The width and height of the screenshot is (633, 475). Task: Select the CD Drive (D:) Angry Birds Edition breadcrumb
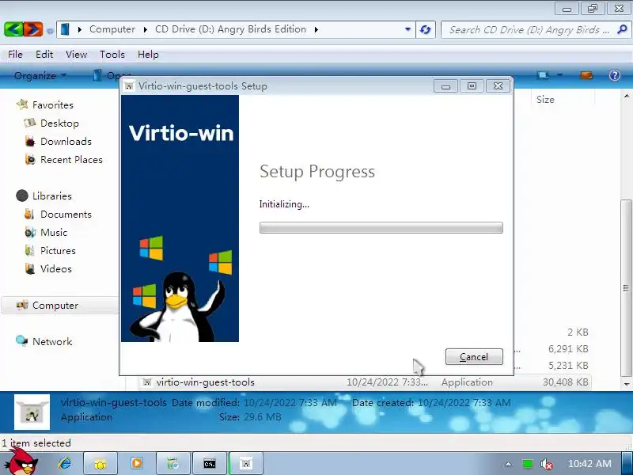click(230, 29)
